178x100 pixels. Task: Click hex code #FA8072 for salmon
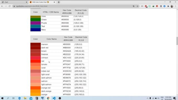click(67, 81)
